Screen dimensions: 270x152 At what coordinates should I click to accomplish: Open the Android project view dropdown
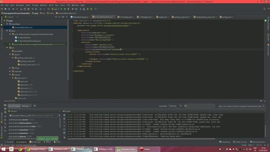tap(12, 17)
